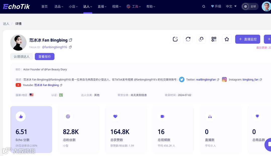Click the YouTube icon
The height and width of the screenshot is (156, 271).
point(18,85)
